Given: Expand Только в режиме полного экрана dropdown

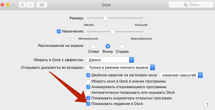Looking at the screenshot, I should [x=121, y=67].
